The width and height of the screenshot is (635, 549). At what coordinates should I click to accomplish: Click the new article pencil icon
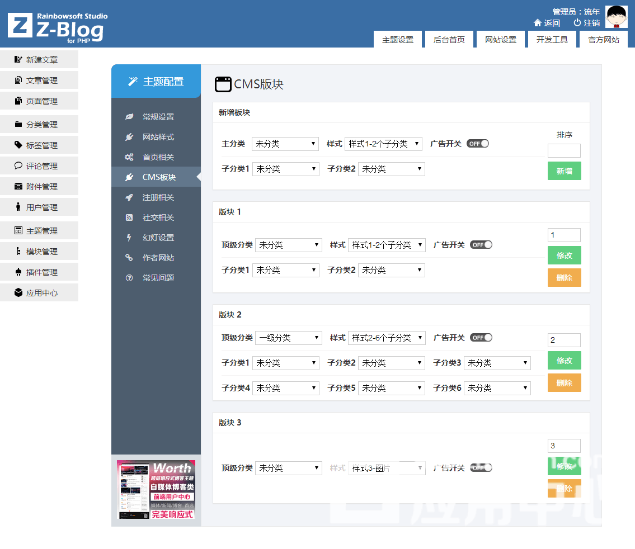(x=18, y=59)
